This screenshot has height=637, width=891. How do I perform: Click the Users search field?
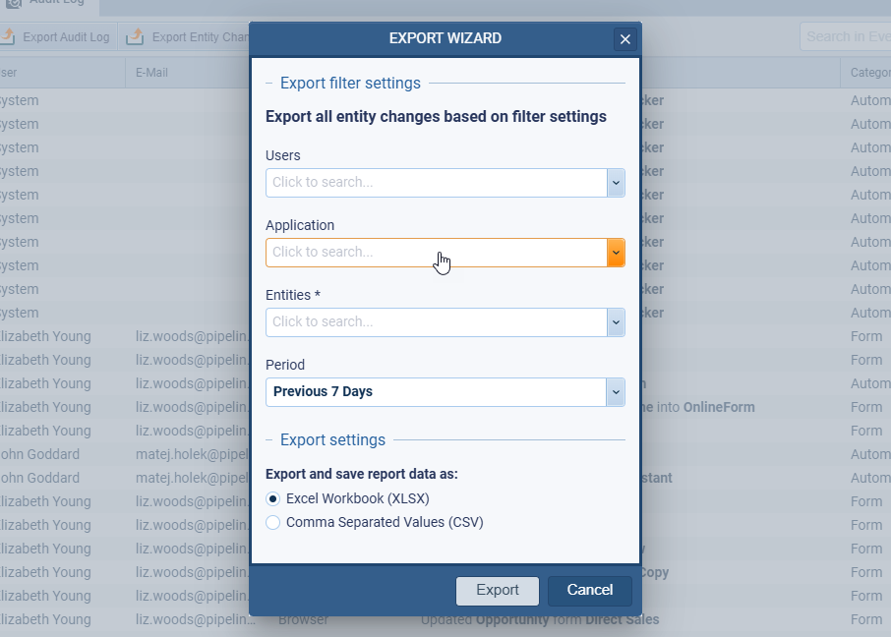pyautogui.click(x=436, y=183)
